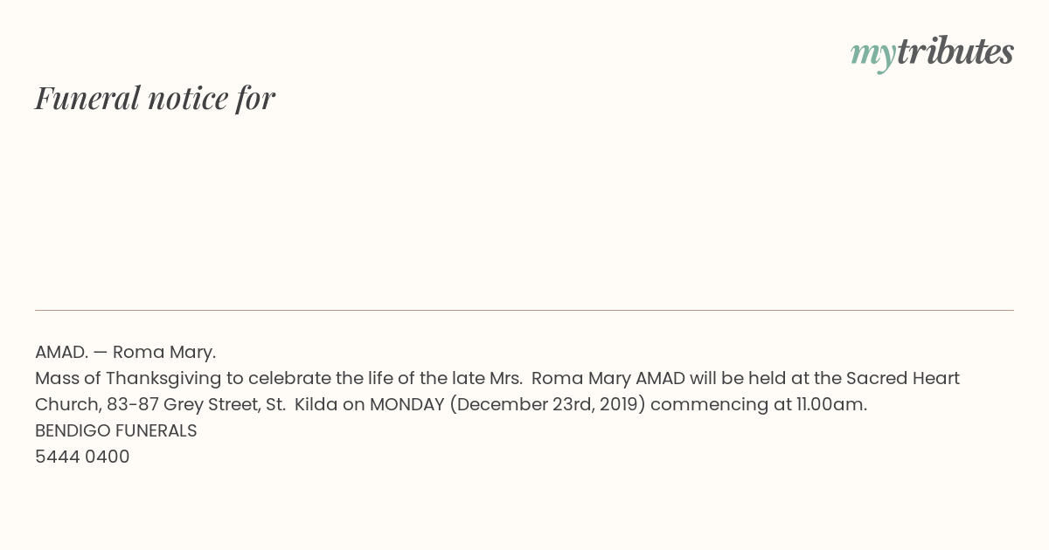The width and height of the screenshot is (1049, 550).
Task: Click the date "(December 23rd, 2019)"
Action: click(x=547, y=405)
